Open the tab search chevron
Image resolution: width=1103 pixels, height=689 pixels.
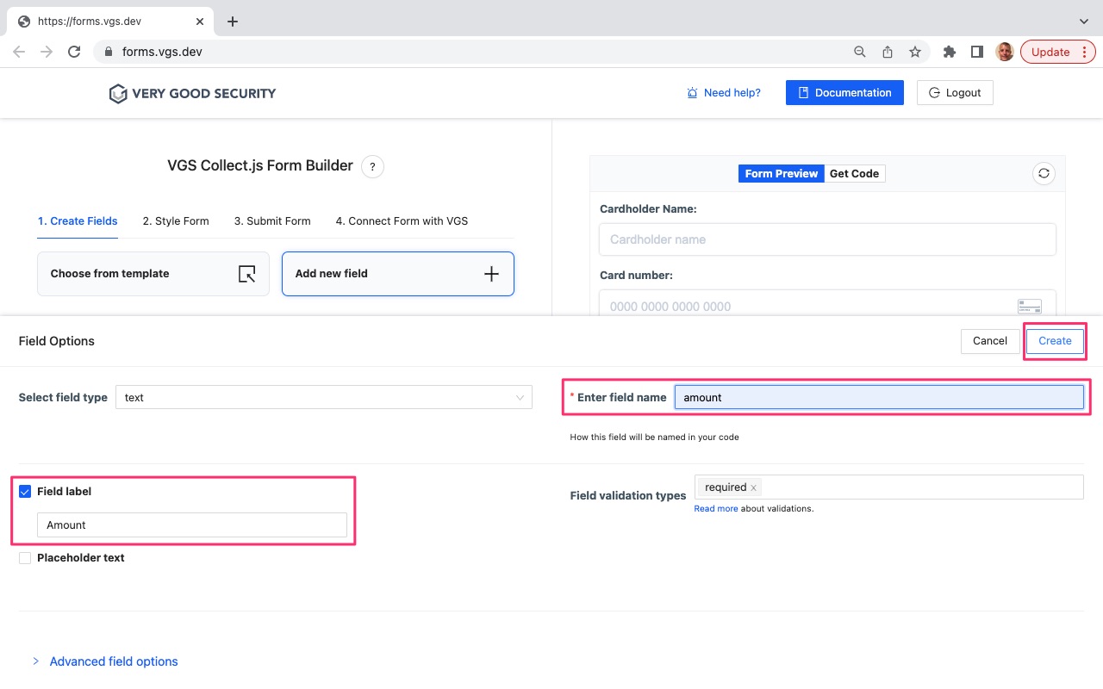(1084, 22)
